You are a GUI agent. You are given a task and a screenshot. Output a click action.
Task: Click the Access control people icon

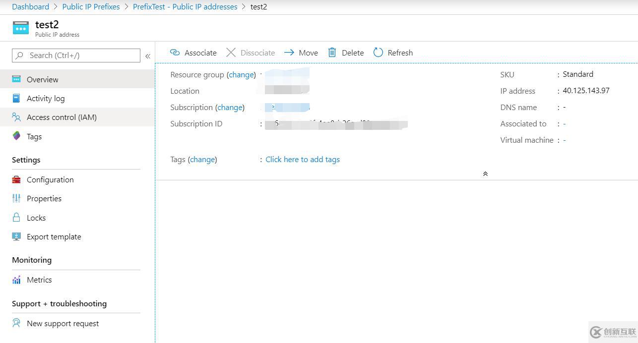(x=16, y=117)
